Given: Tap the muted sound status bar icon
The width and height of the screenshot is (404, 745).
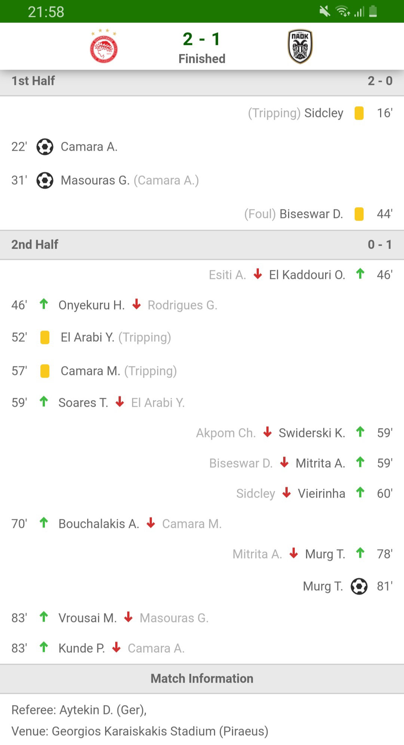Looking at the screenshot, I should 325,12.
